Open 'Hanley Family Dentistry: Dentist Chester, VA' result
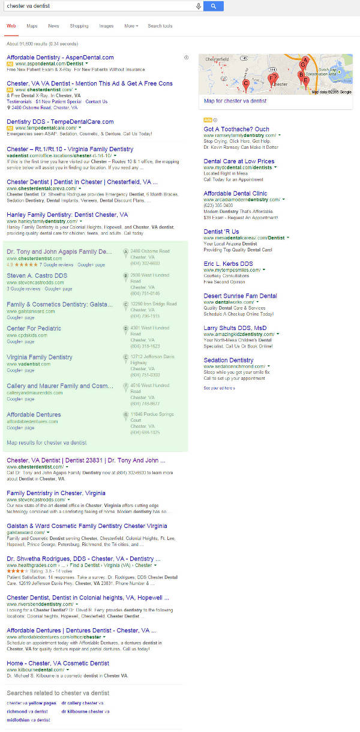The width and height of the screenshot is (360, 732). click(67, 214)
